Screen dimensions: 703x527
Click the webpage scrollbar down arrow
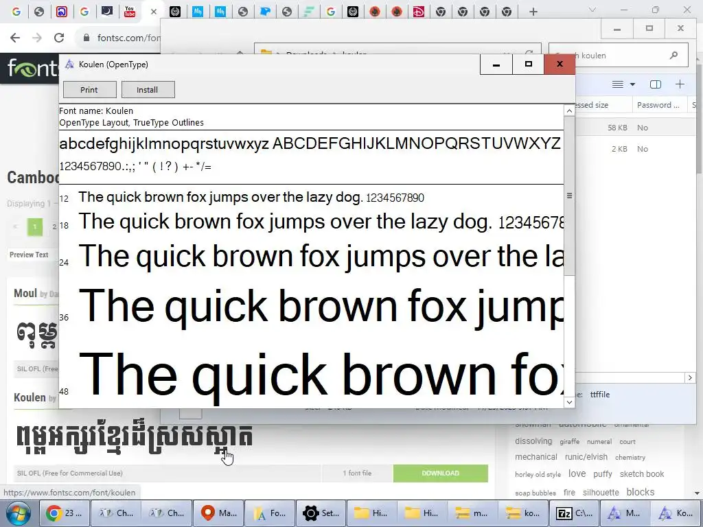pos(698,493)
